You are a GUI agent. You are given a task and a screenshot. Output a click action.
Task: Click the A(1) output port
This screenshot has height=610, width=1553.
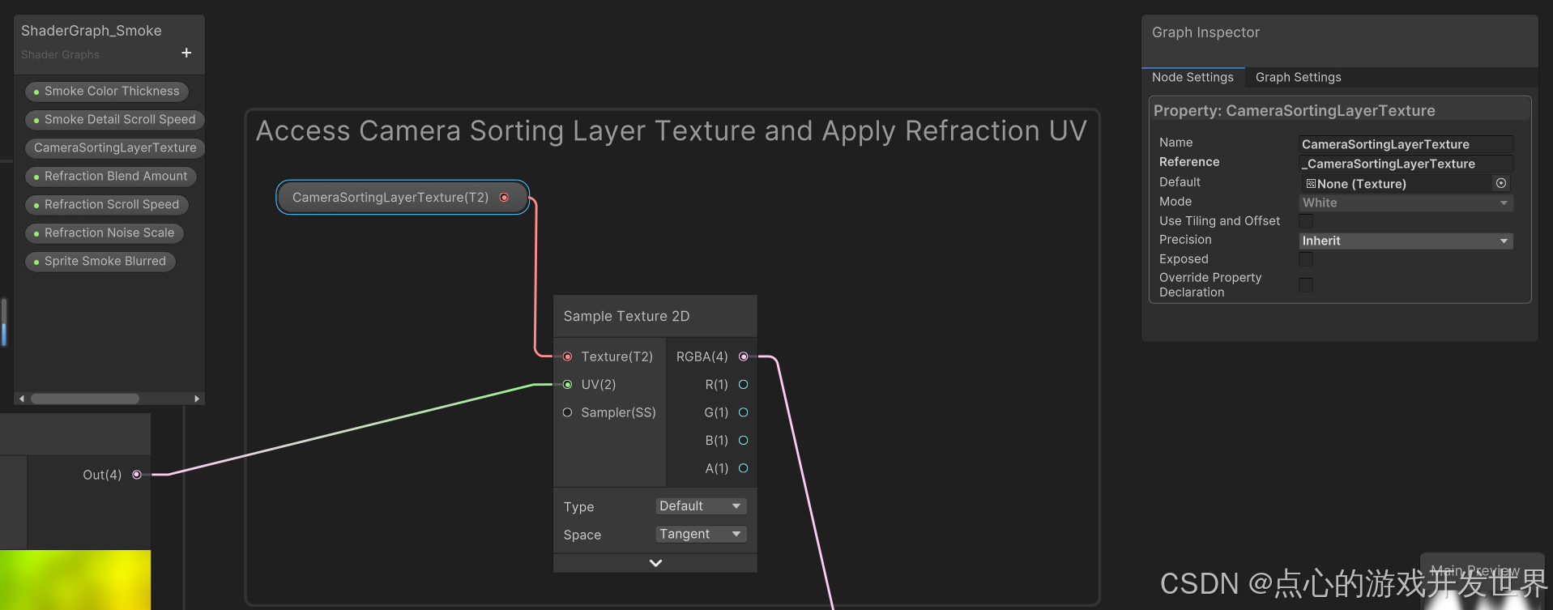743,468
